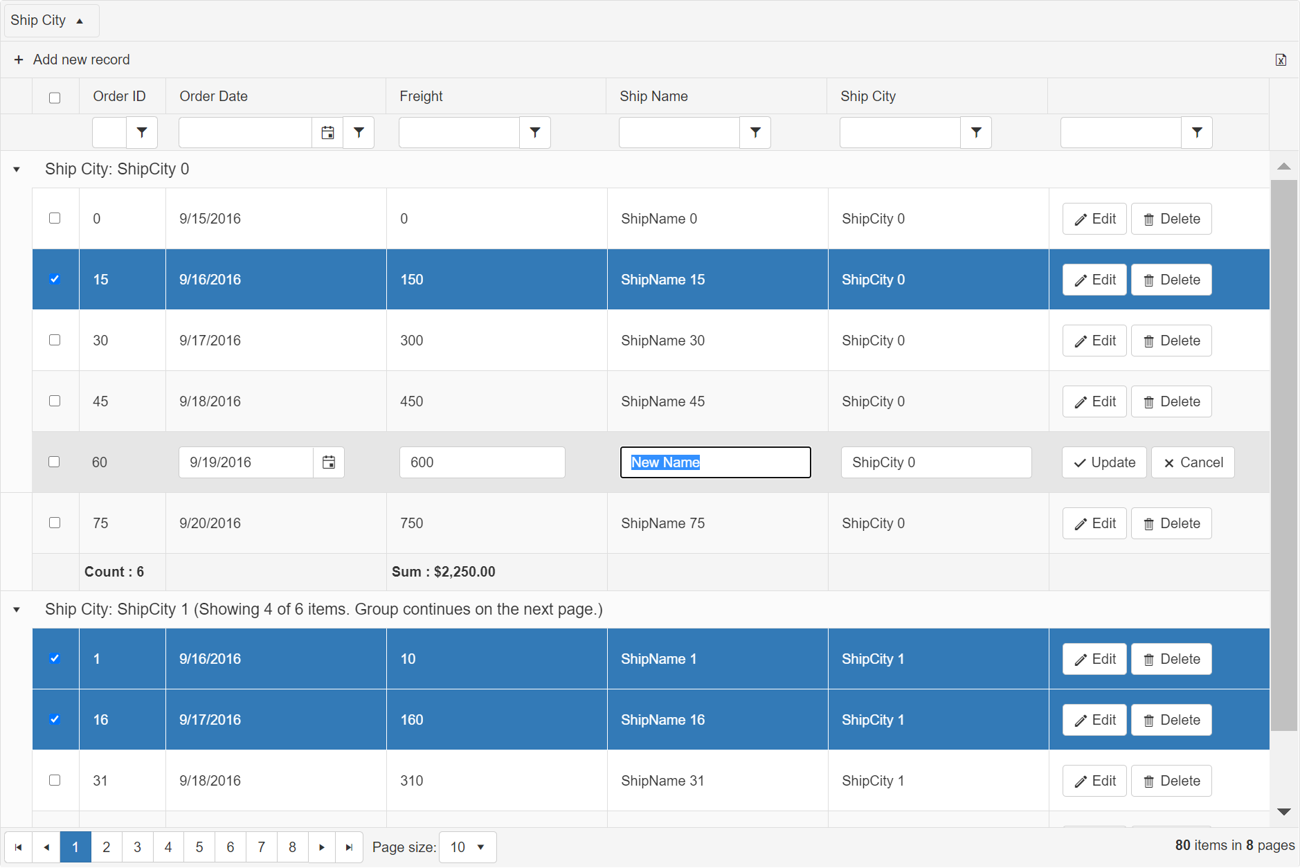Cancel editing of order 60

[x=1193, y=462]
